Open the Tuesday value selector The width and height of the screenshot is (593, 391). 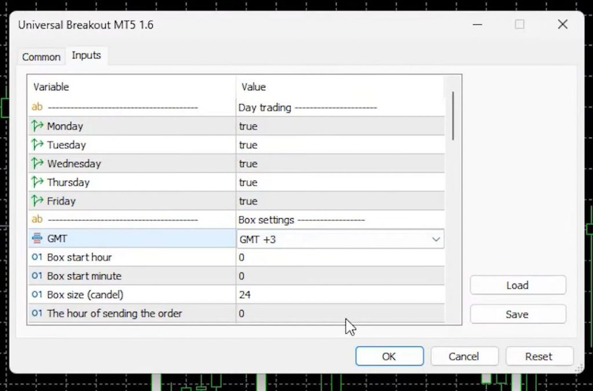[x=339, y=145]
